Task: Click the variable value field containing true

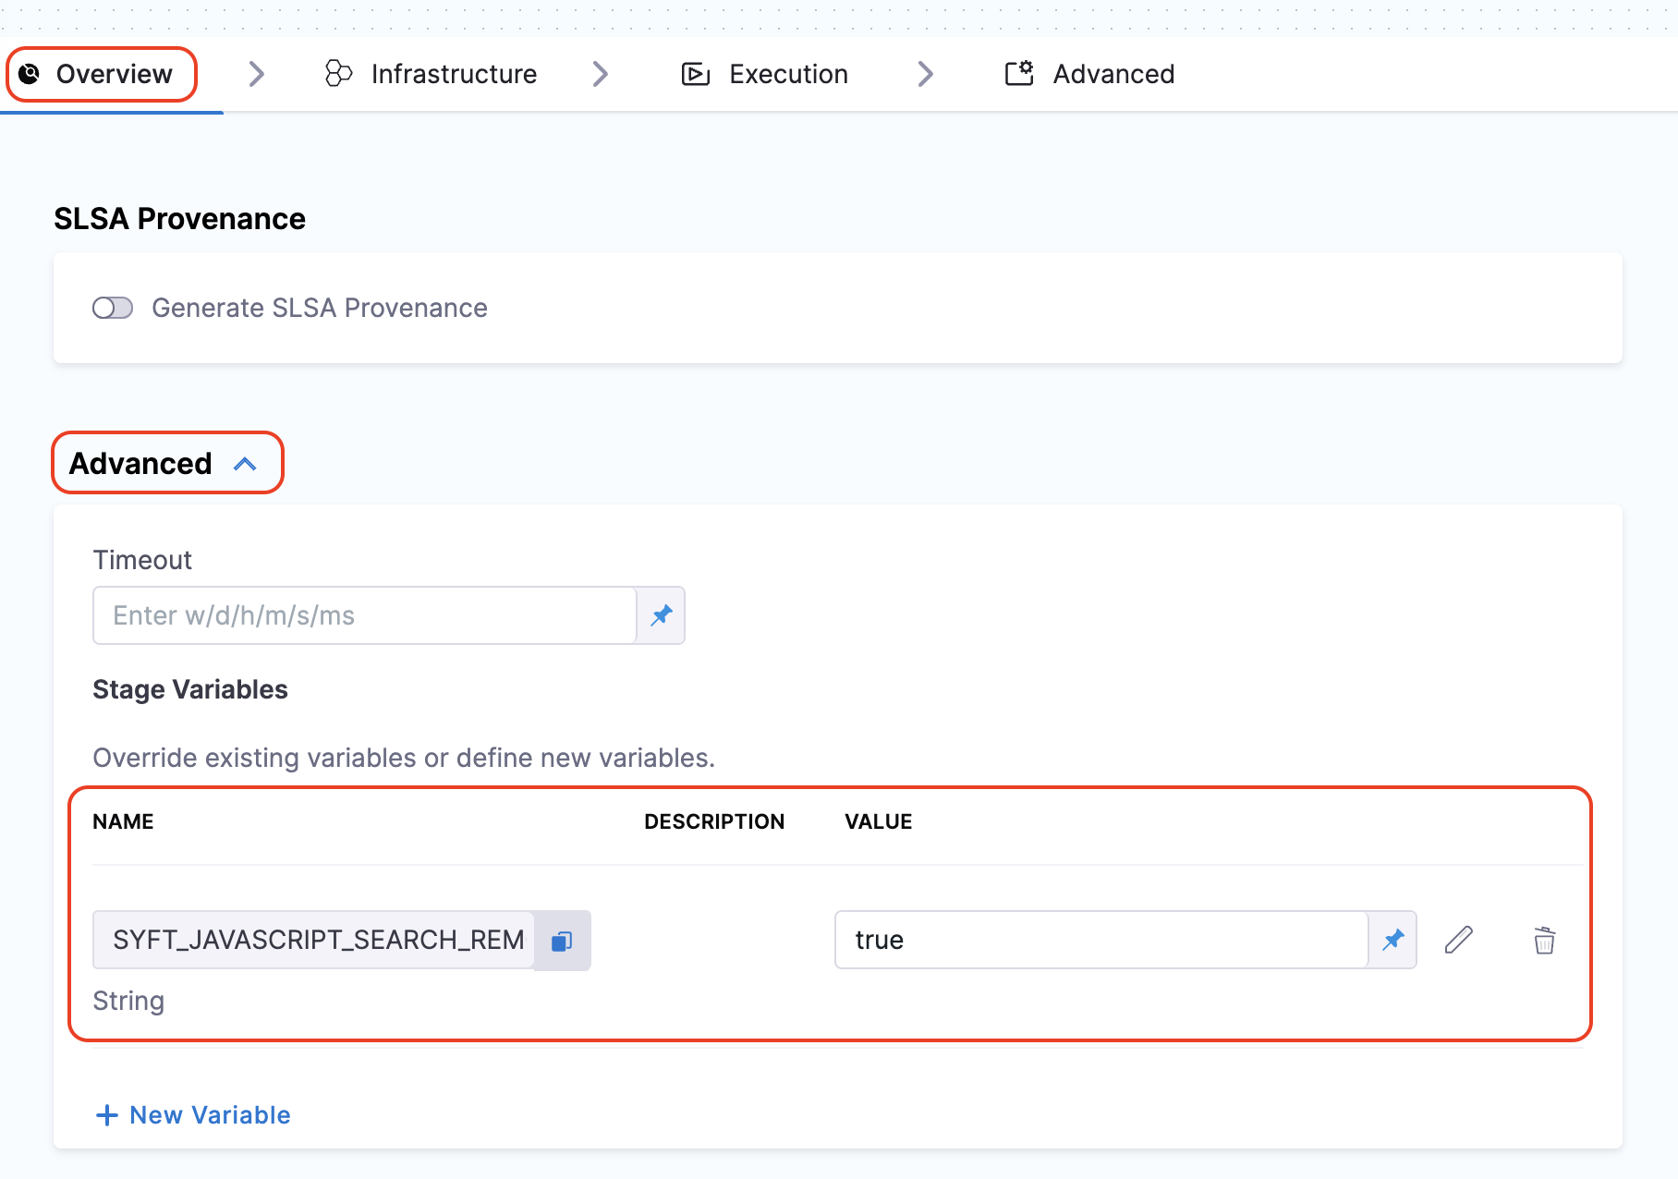Action: pos(1100,941)
